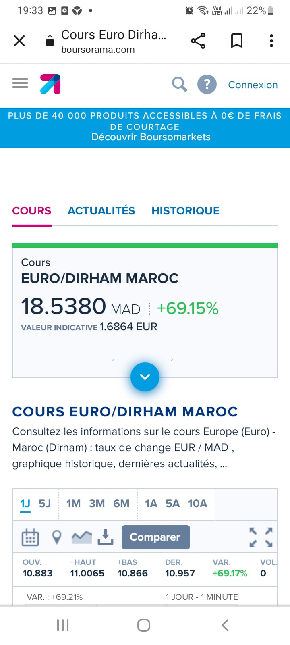Click the help question mark icon
The width and height of the screenshot is (290, 645).
click(207, 84)
